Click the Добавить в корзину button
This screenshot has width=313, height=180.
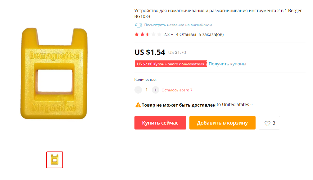point(222,123)
